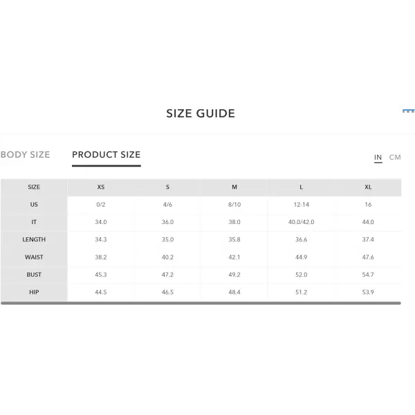
Task: Click the IT size row label
Action: tap(34, 222)
